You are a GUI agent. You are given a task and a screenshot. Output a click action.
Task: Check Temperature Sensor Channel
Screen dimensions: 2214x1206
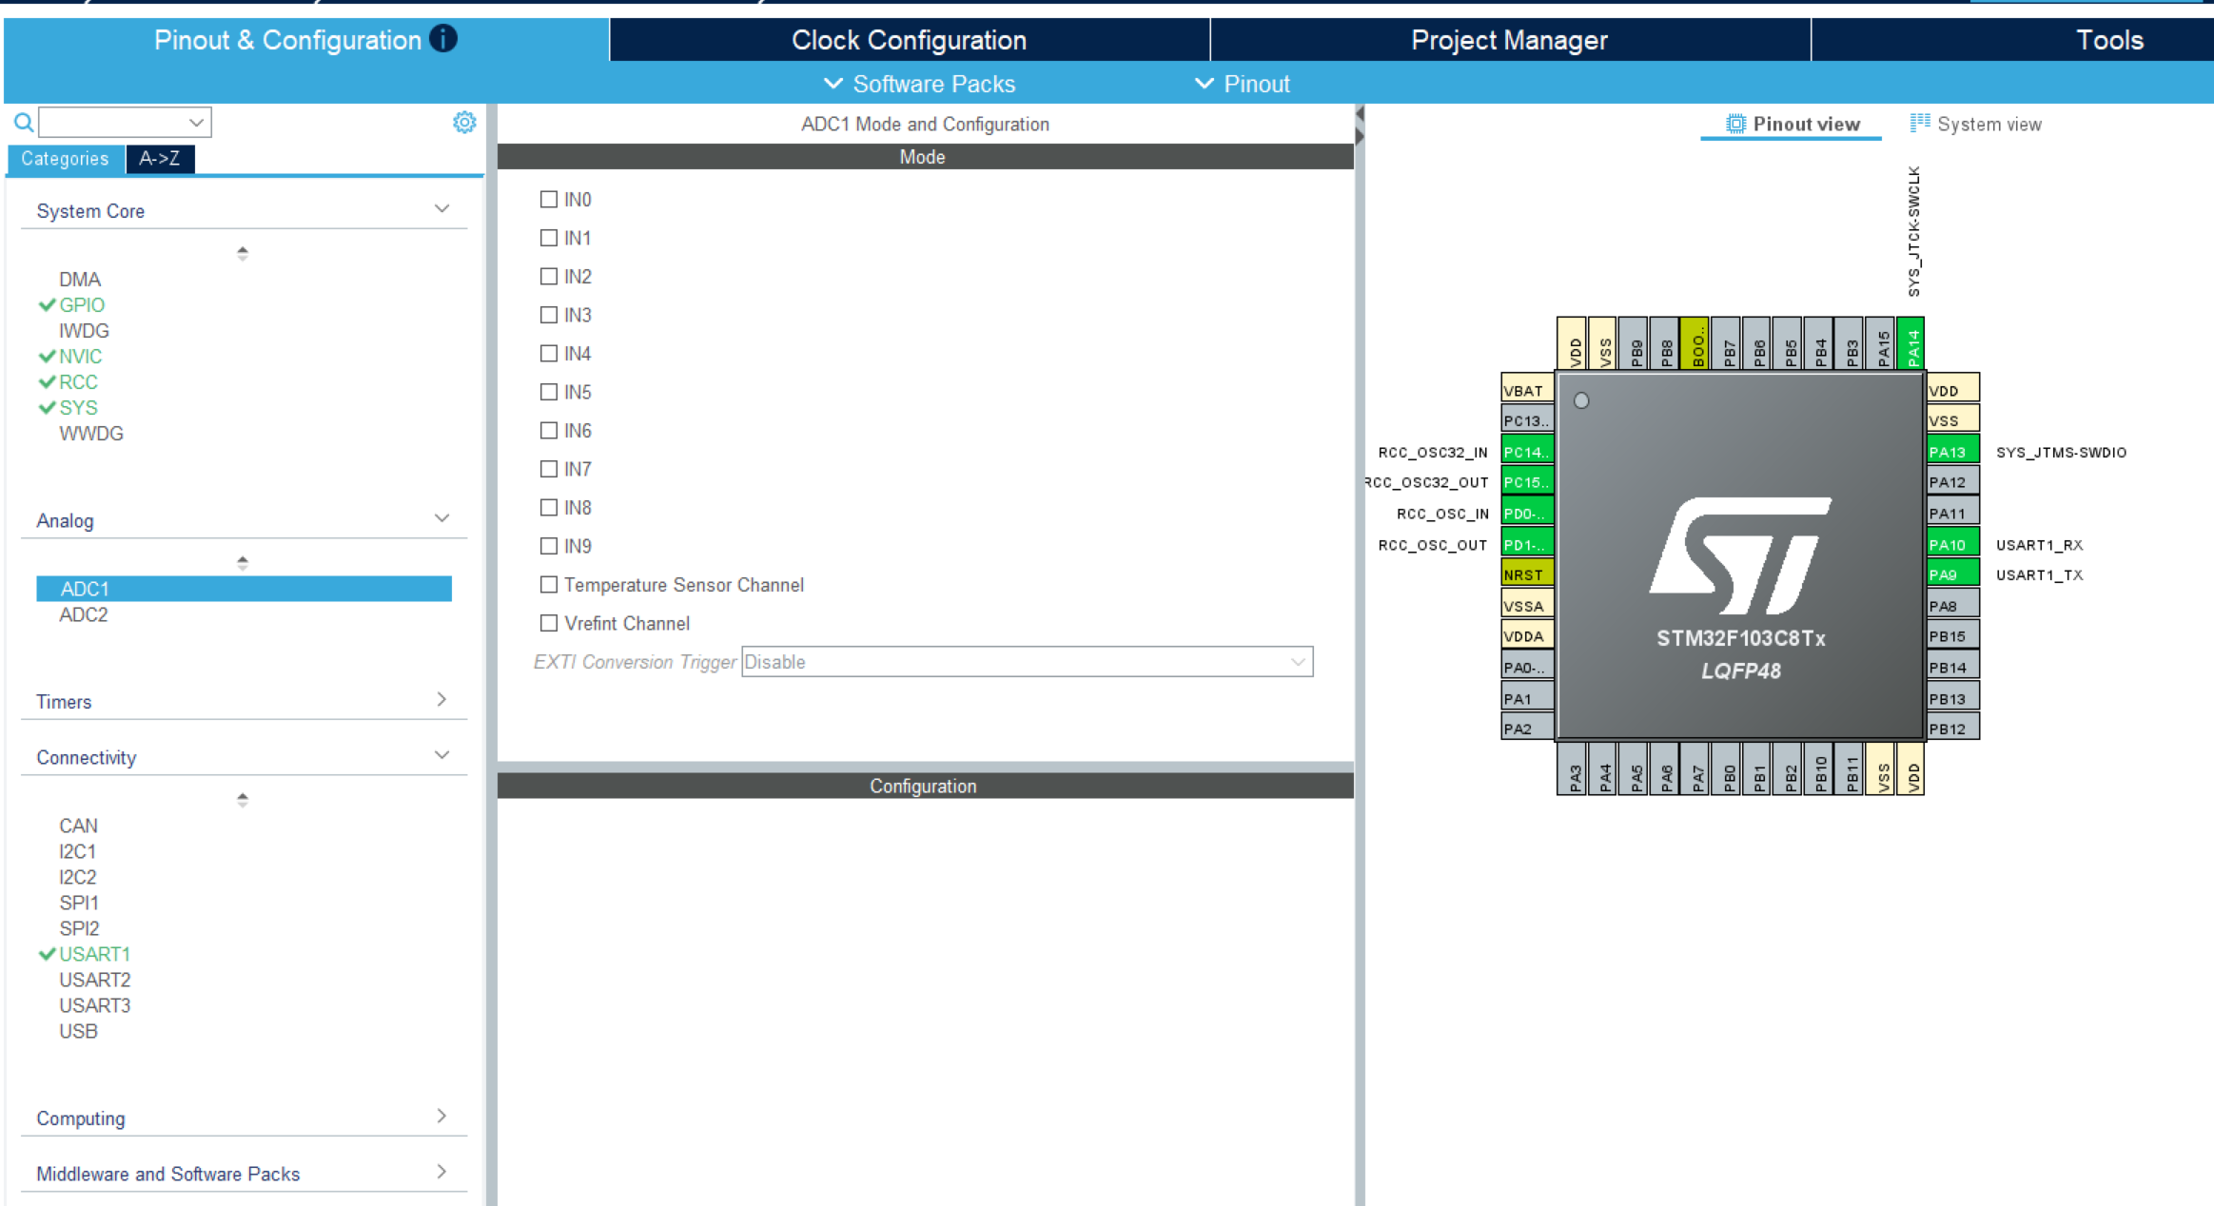(x=549, y=585)
